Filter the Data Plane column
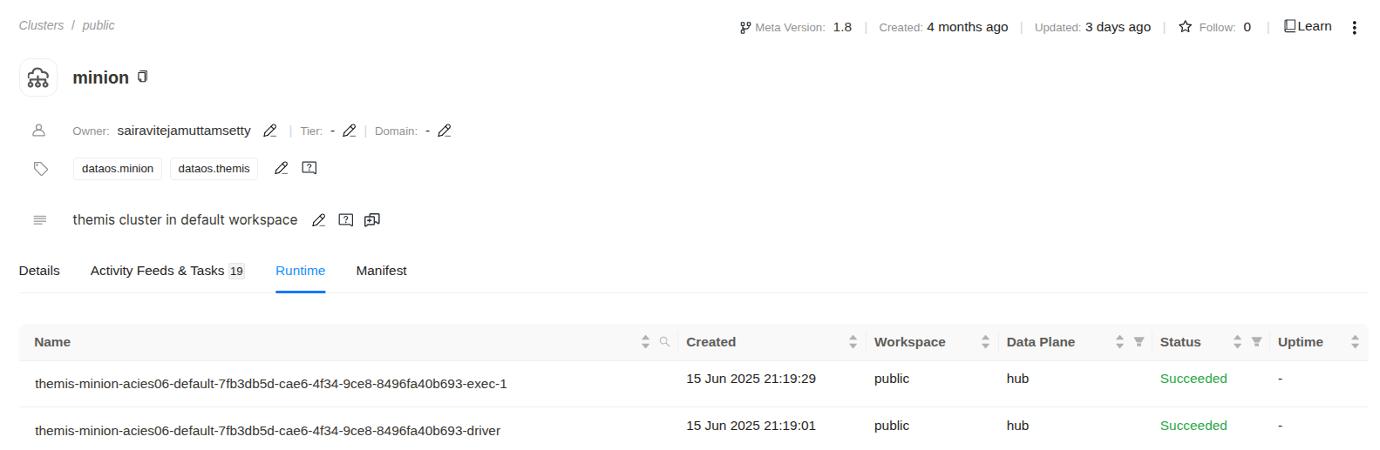The width and height of the screenshot is (1380, 450). 1139,342
